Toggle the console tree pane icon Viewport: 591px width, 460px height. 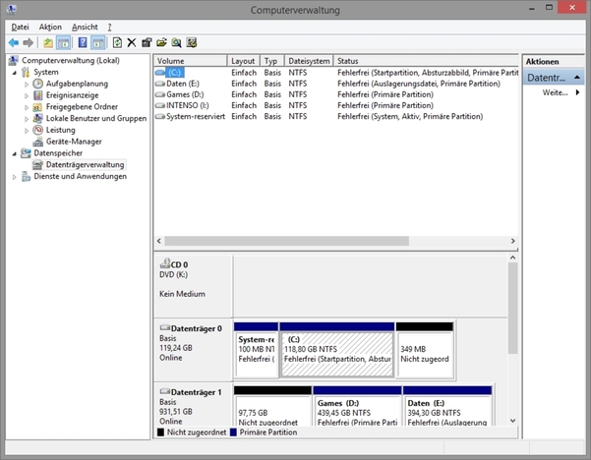[63, 43]
